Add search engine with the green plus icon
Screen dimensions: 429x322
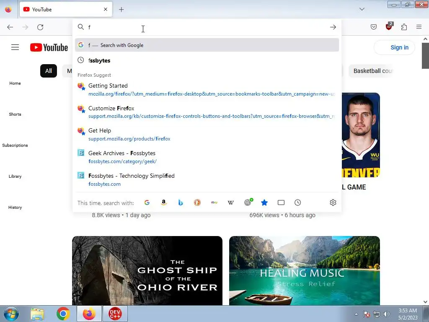pyautogui.click(x=248, y=202)
